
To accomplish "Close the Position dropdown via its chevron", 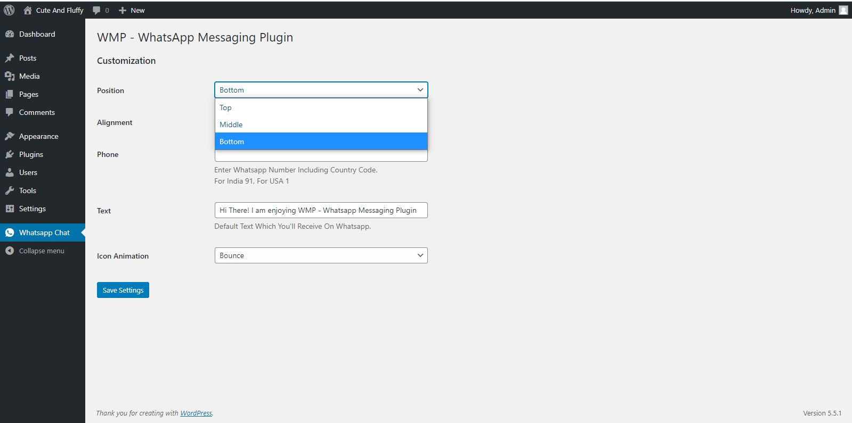I will click(420, 90).
